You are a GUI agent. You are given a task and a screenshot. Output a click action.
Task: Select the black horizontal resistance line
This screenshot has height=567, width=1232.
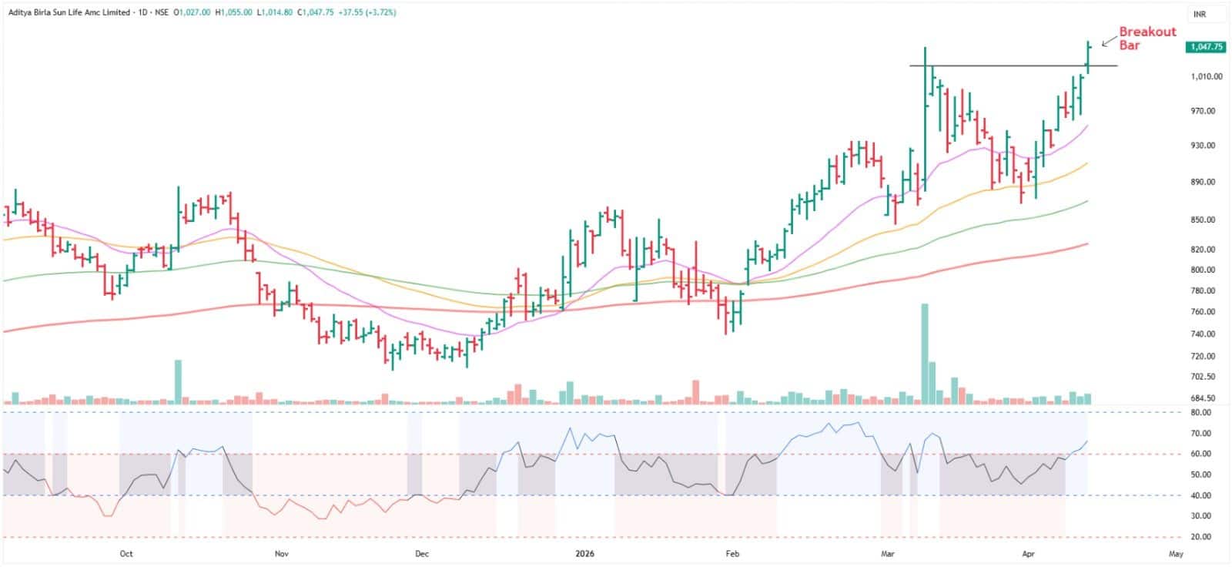(1013, 65)
